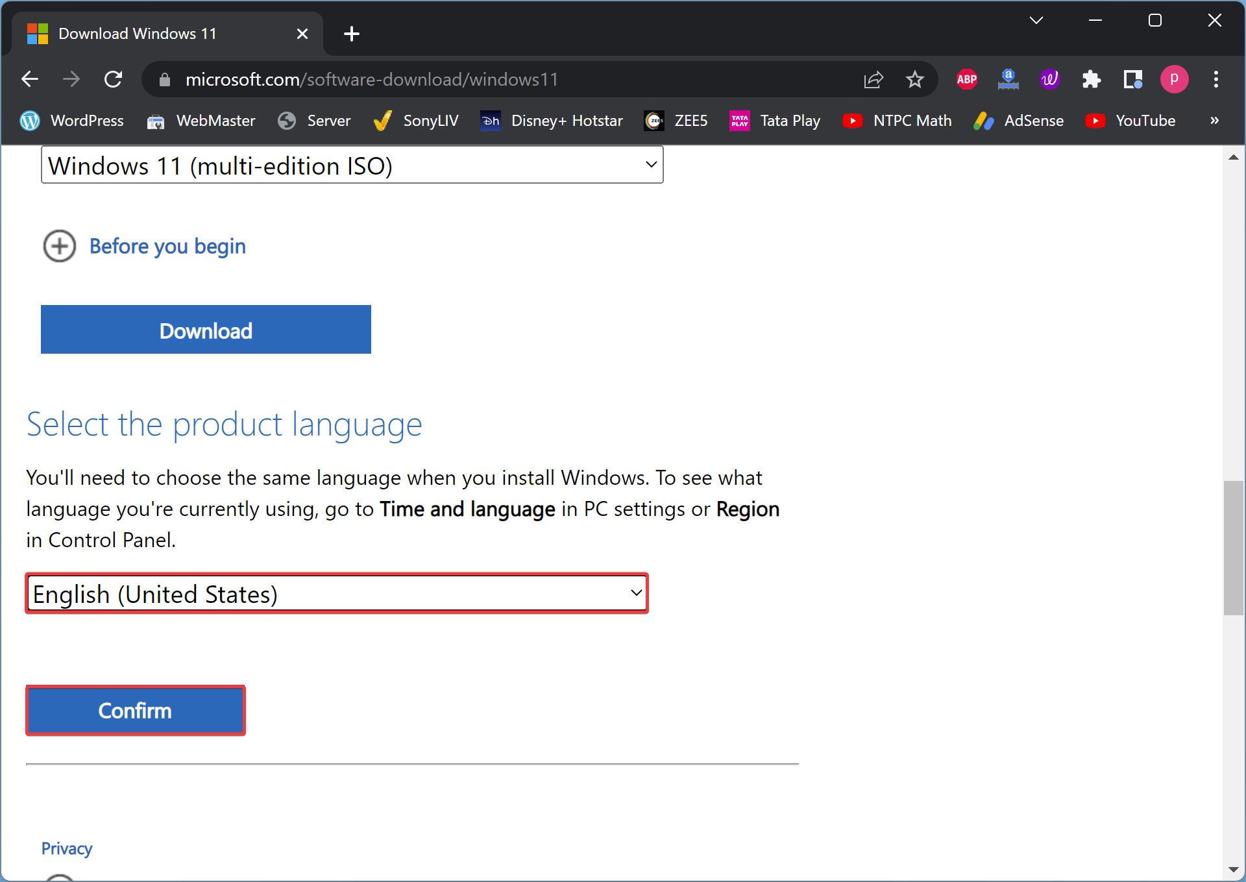This screenshot has height=882, width=1246.
Task: Open the Server bookmark
Action: click(x=314, y=121)
